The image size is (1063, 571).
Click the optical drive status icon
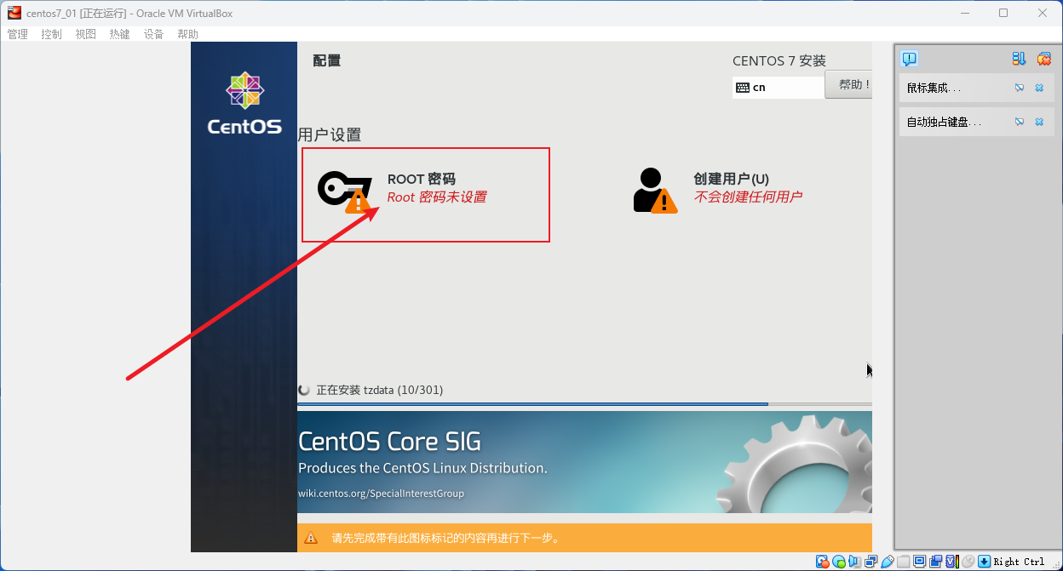coord(839,561)
